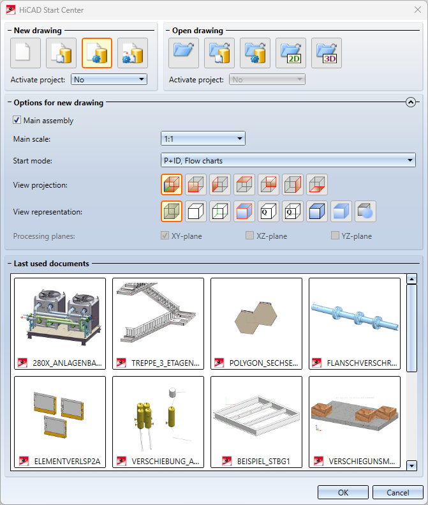
Task: Pick the last view representation icon with sphere
Action: pyautogui.click(x=365, y=211)
